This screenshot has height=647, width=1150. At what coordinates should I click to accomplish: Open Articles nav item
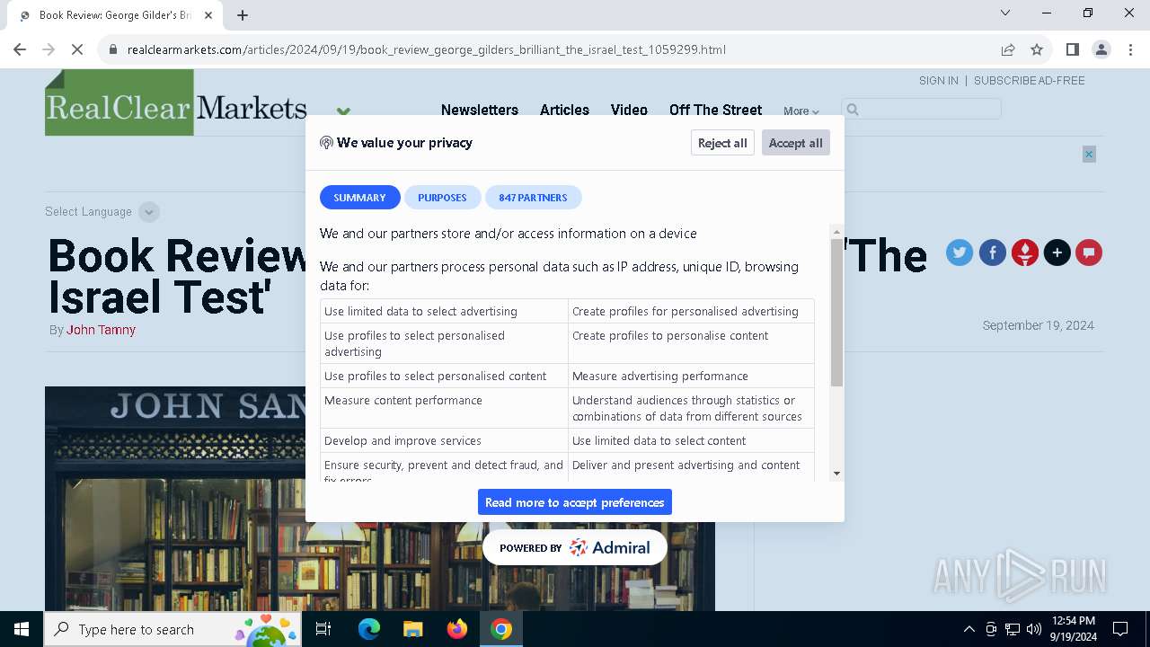(564, 110)
